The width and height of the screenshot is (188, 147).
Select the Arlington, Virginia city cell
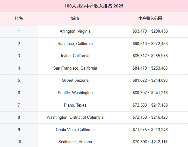75,31
